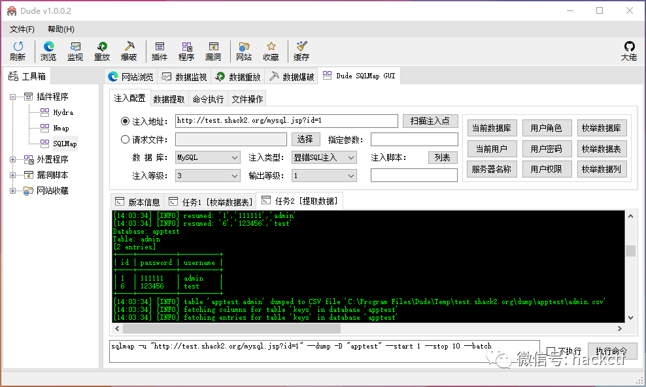Open the 网站 websites folder icon
The width and height of the screenshot is (646, 387).
click(245, 46)
